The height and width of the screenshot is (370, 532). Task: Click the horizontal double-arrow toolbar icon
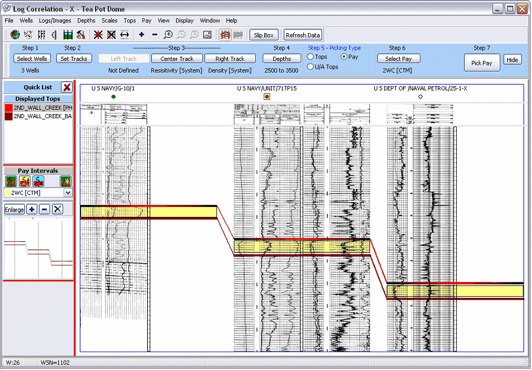(125, 35)
